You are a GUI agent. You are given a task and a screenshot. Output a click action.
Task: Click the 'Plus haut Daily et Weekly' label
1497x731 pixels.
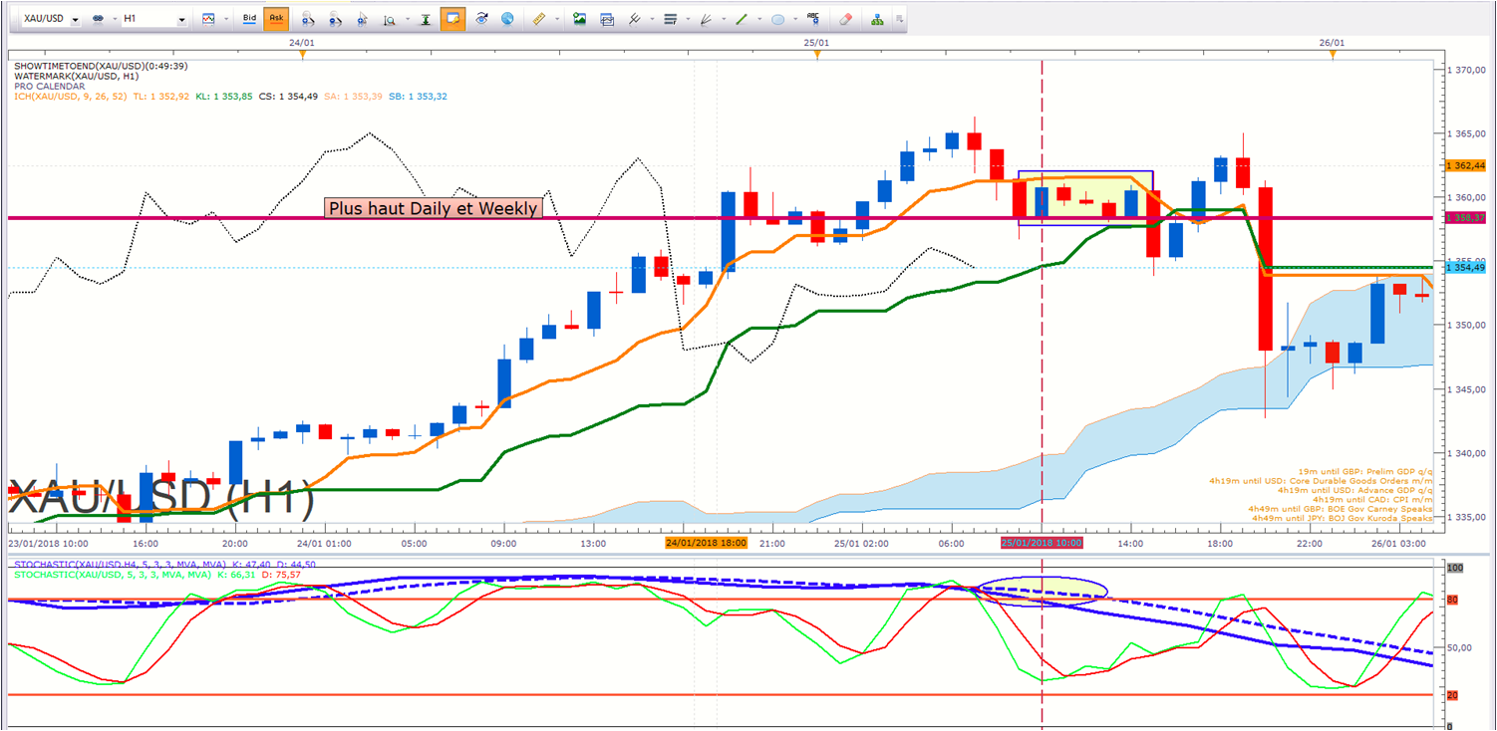[433, 208]
